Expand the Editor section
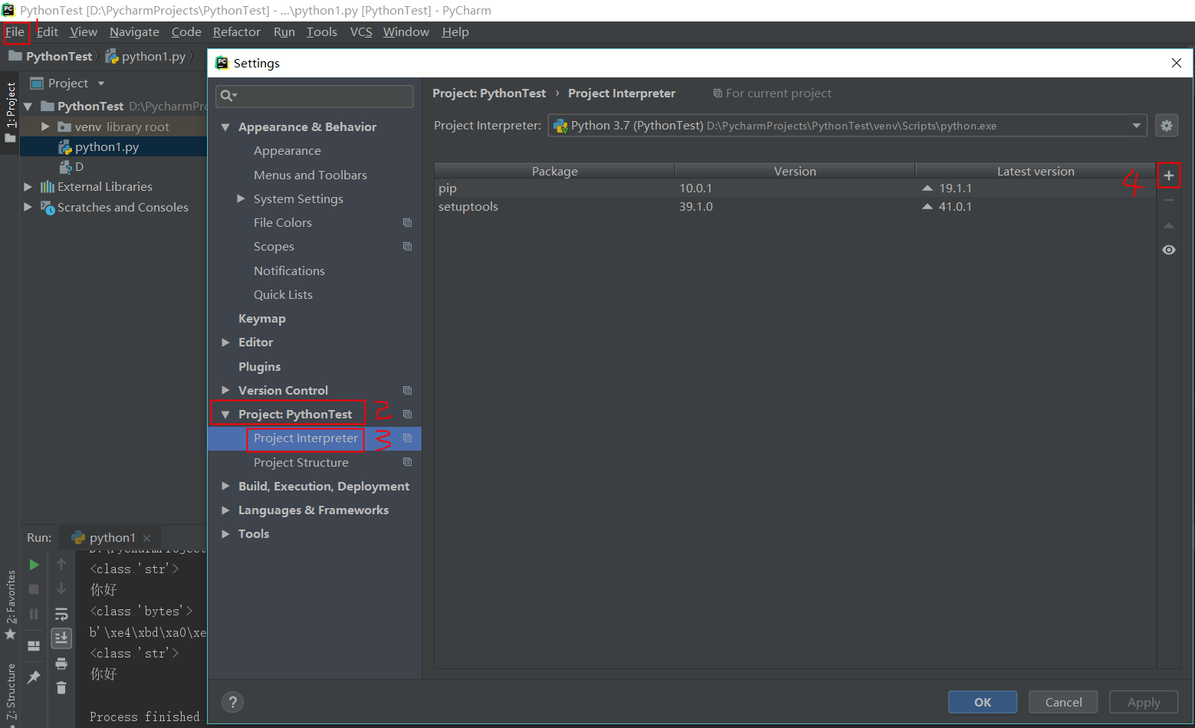 coord(225,343)
